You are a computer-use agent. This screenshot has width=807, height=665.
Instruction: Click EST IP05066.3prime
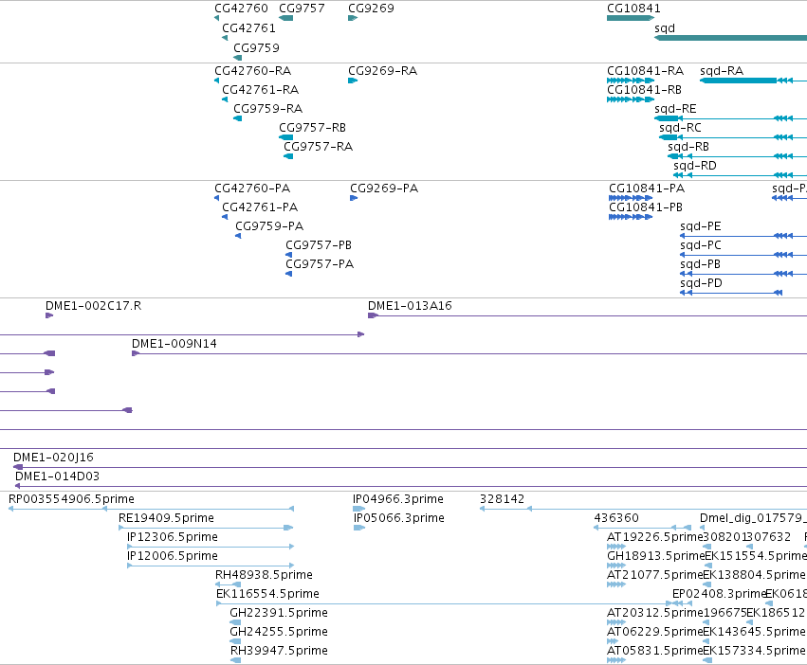pyautogui.click(x=399, y=518)
